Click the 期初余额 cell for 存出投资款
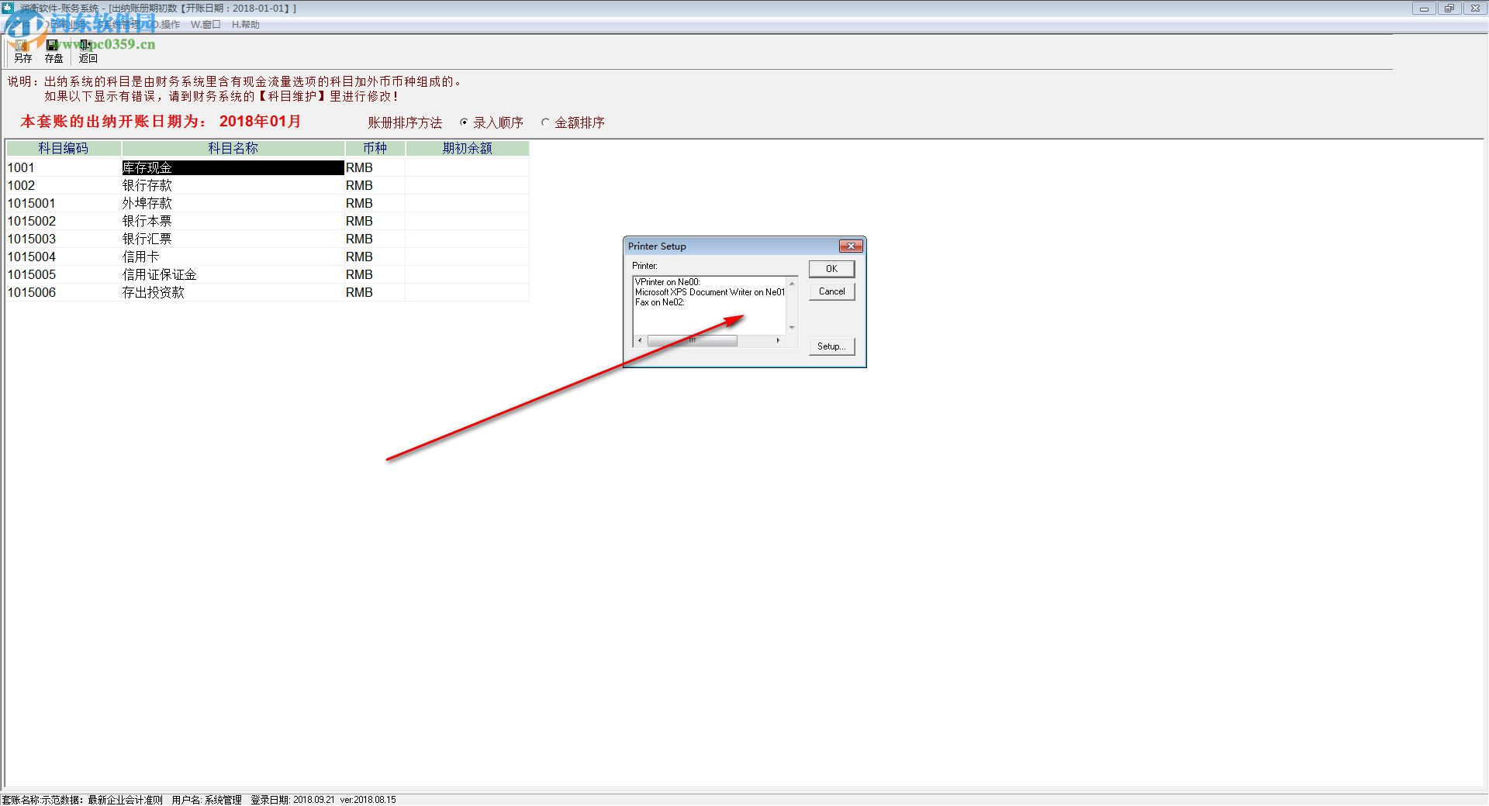The width and height of the screenshot is (1489, 806). click(467, 292)
